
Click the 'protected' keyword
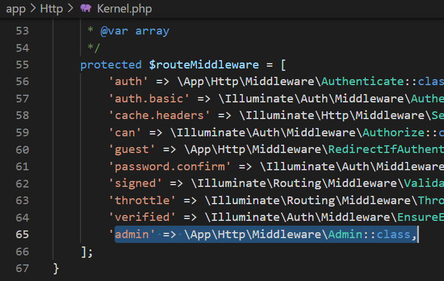(110, 65)
